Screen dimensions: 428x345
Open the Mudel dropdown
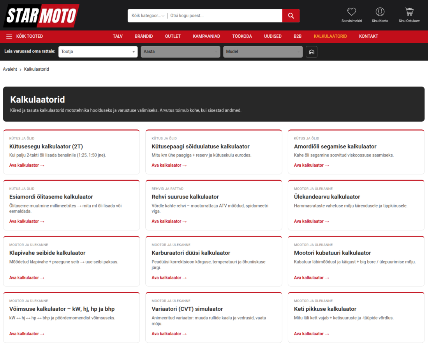coord(263,52)
